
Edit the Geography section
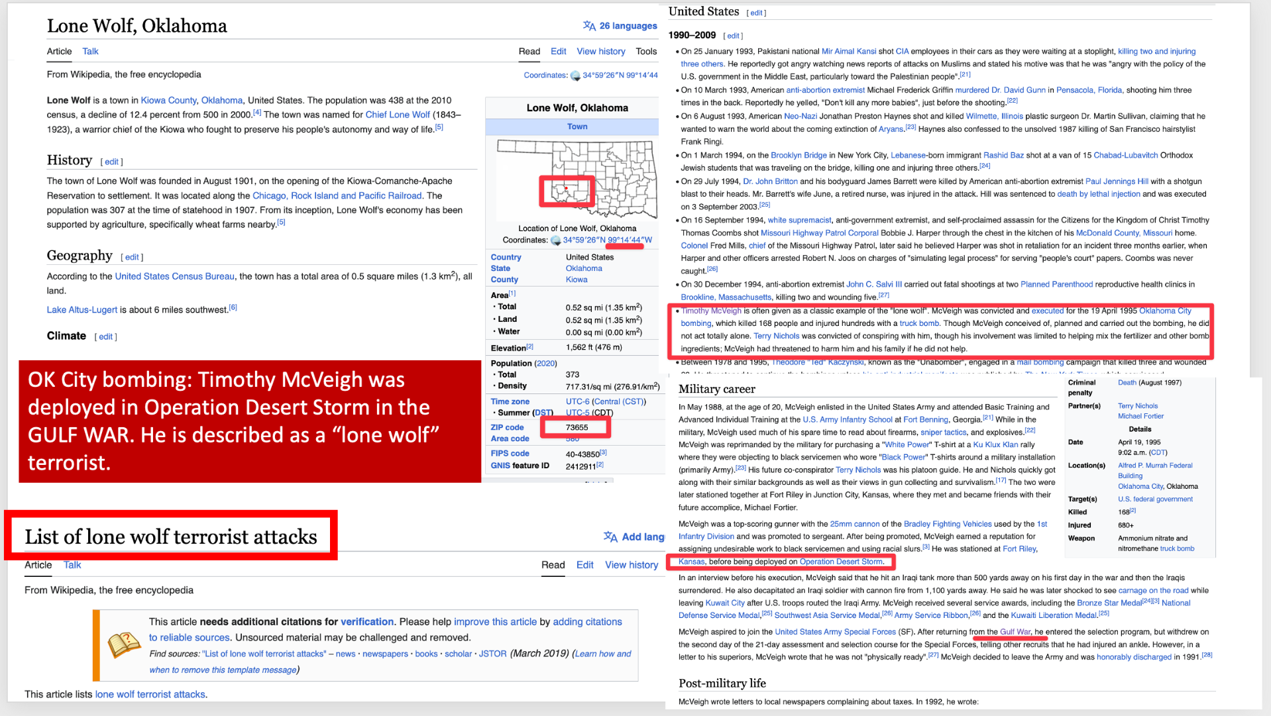tap(132, 258)
